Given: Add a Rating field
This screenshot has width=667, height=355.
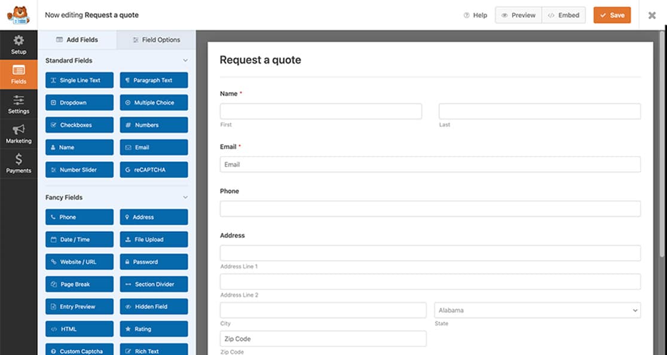Looking at the screenshot, I should (154, 329).
